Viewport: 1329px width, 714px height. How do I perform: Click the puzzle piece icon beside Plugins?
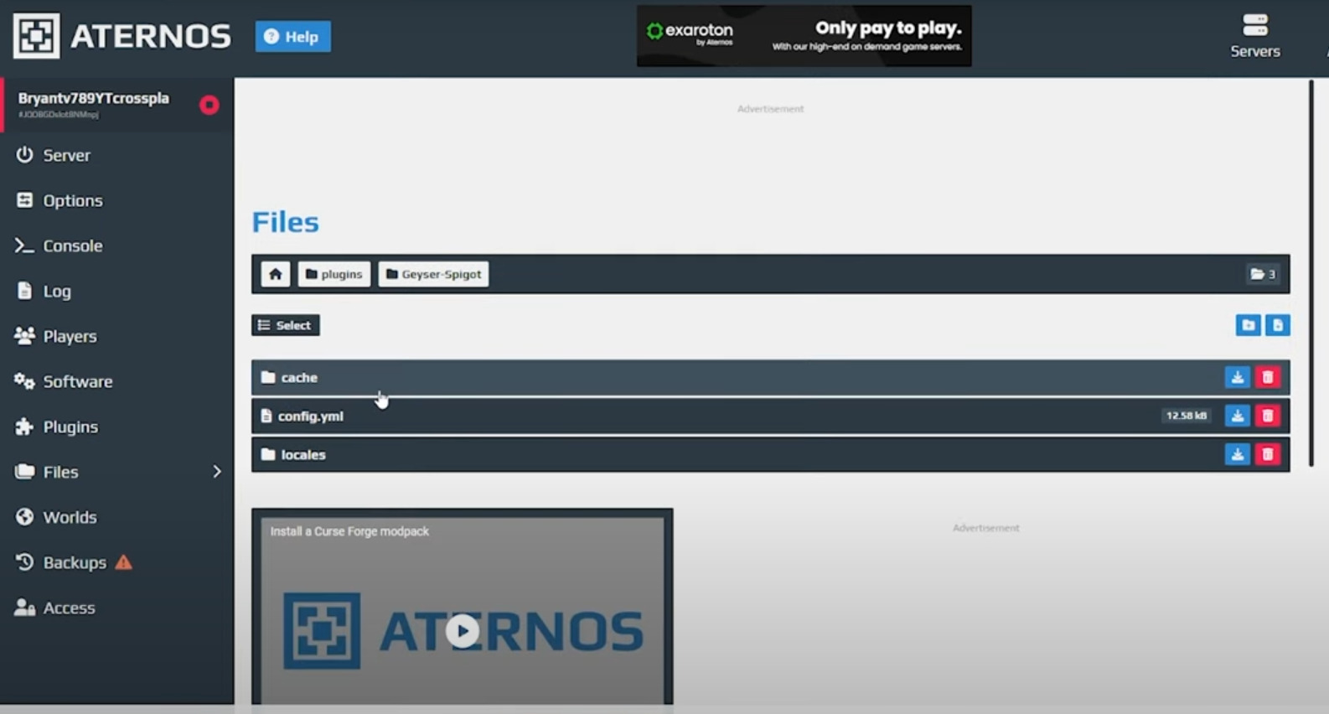[x=24, y=426]
